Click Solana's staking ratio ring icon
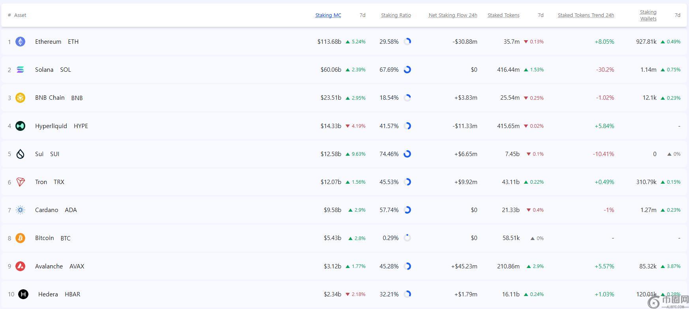689x309 pixels. coord(407,70)
